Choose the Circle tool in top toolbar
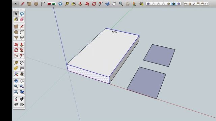216x121 pixels. [x=36, y=4]
